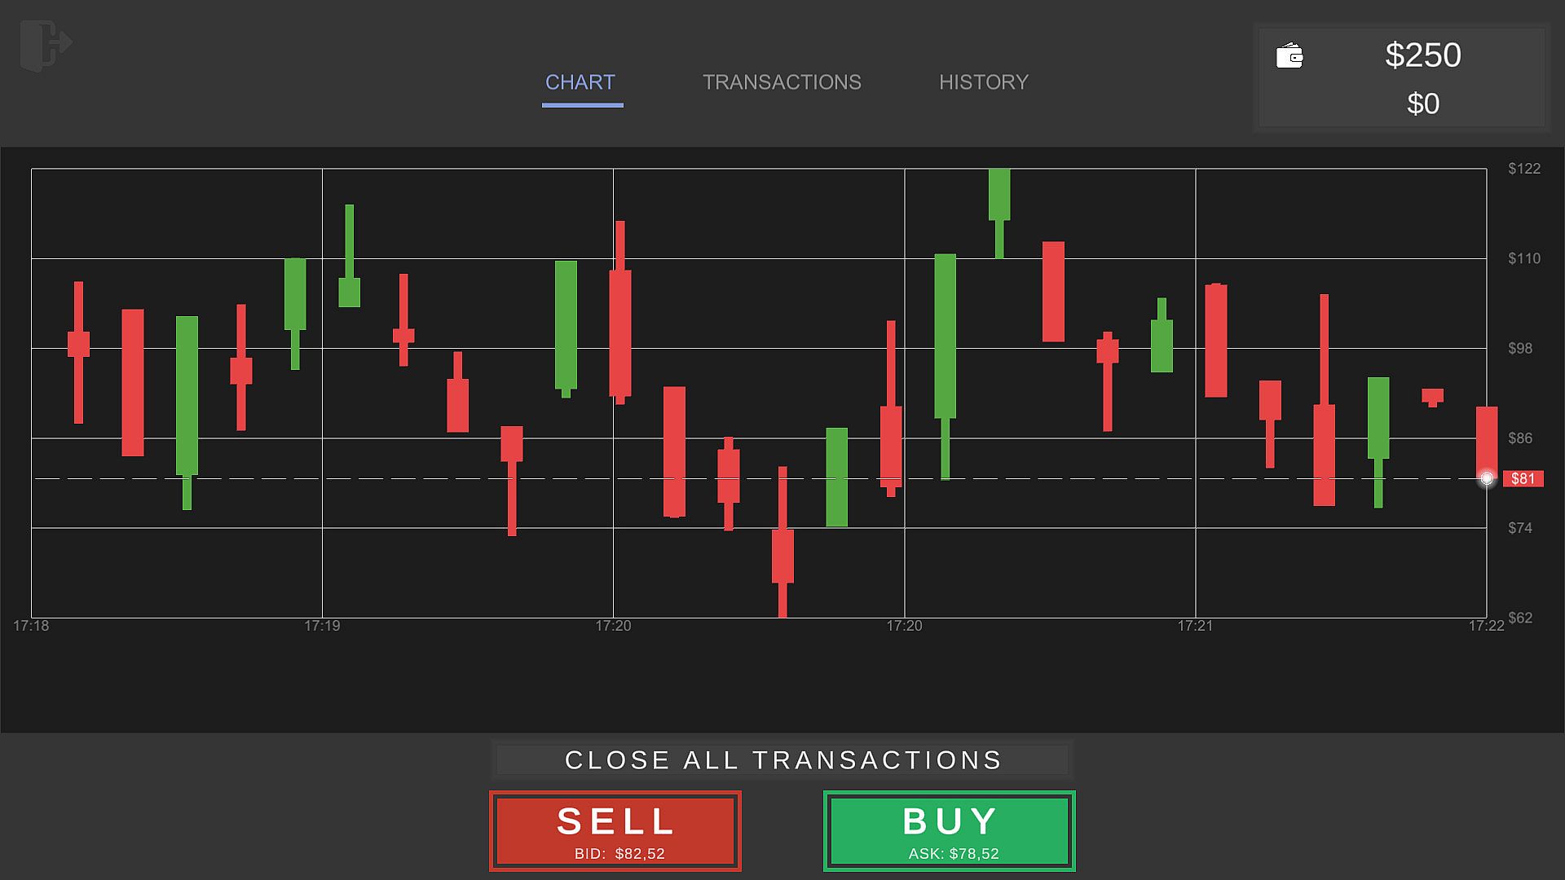Go to the HISTORY tab
Image resolution: width=1565 pixels, height=880 pixels.
(x=984, y=82)
